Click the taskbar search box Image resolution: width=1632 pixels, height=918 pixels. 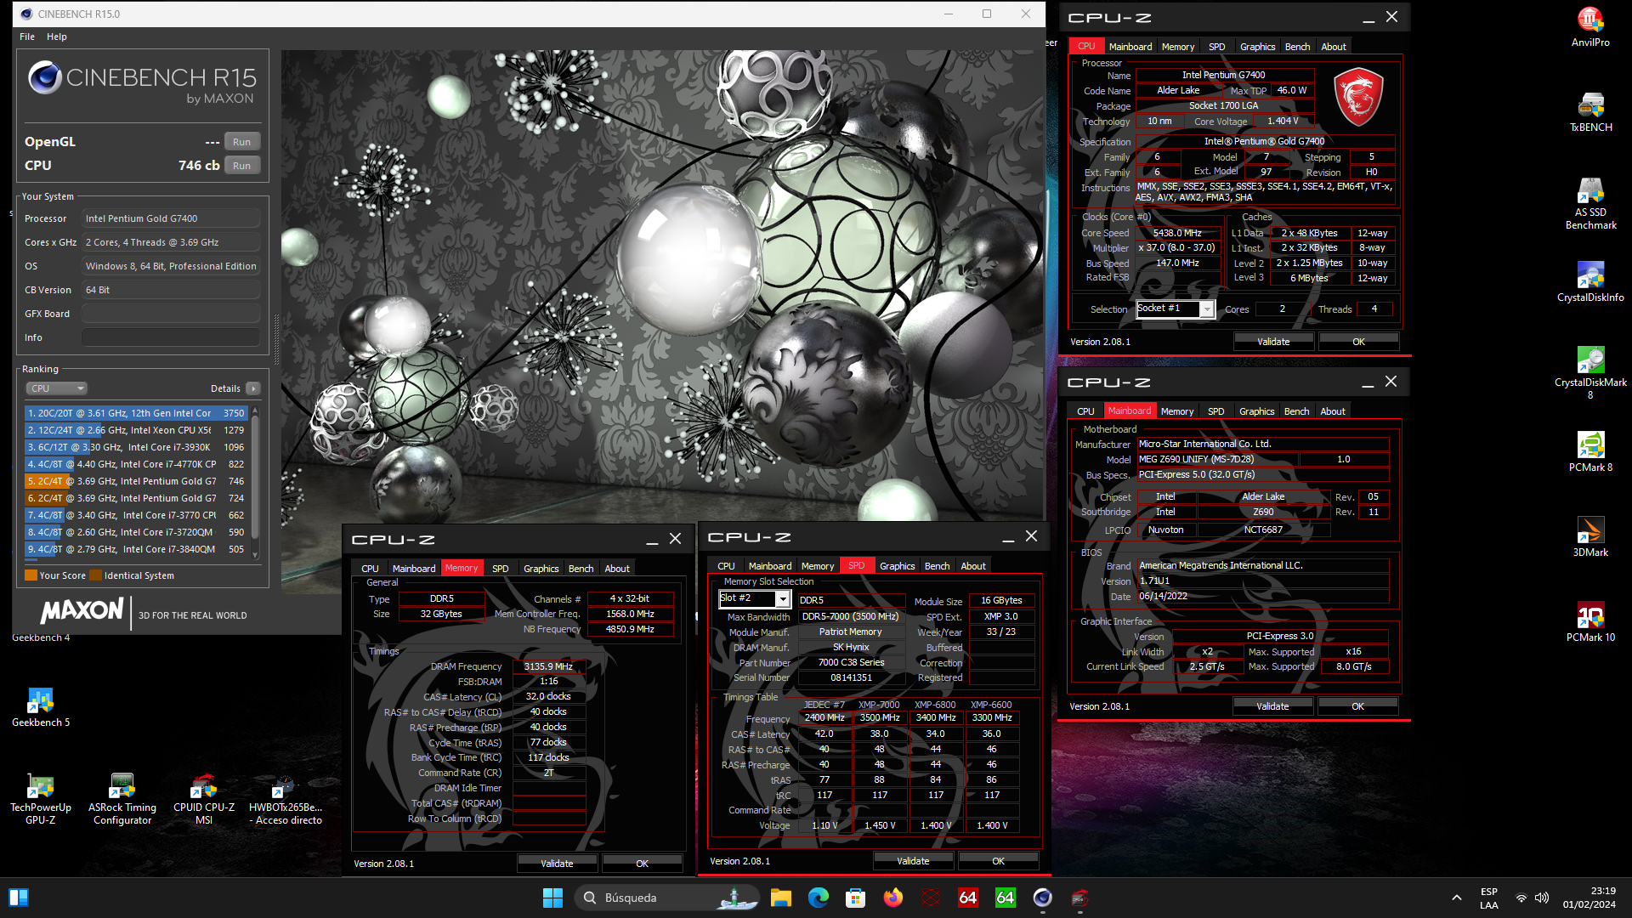[x=666, y=898]
